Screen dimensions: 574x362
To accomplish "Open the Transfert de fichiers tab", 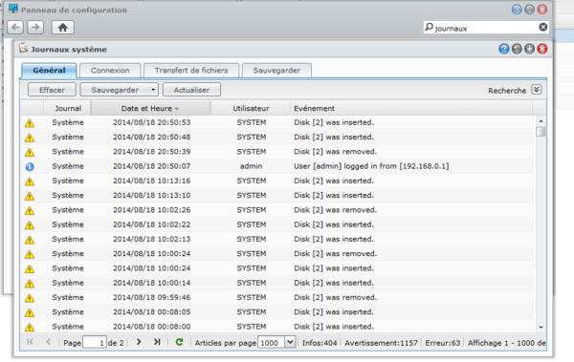I will click(x=191, y=71).
